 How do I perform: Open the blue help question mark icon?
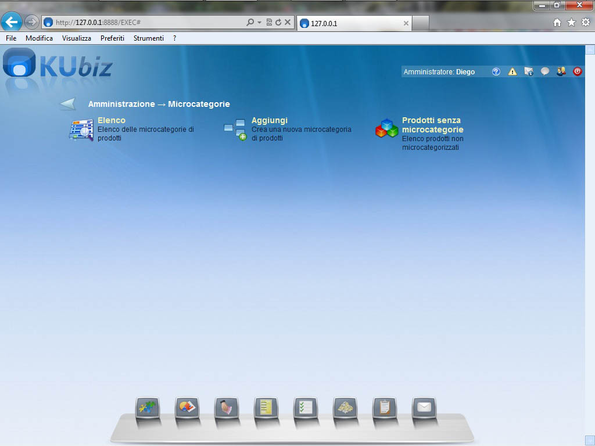click(x=496, y=71)
